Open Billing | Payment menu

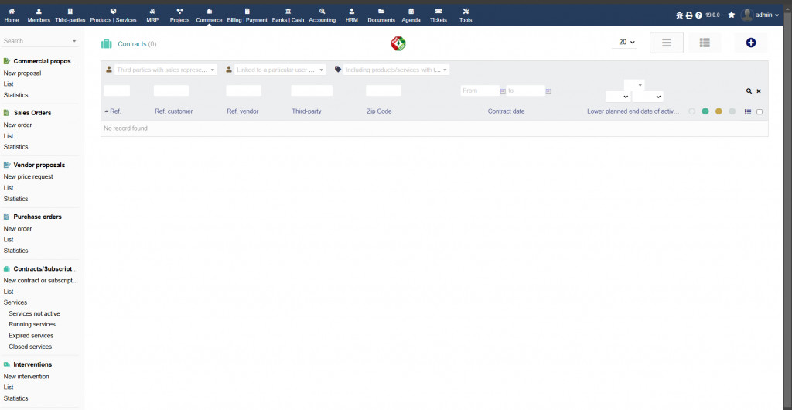click(x=247, y=15)
